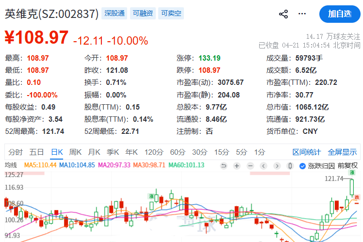Click the 涨停 value 133.19

pos(210,58)
